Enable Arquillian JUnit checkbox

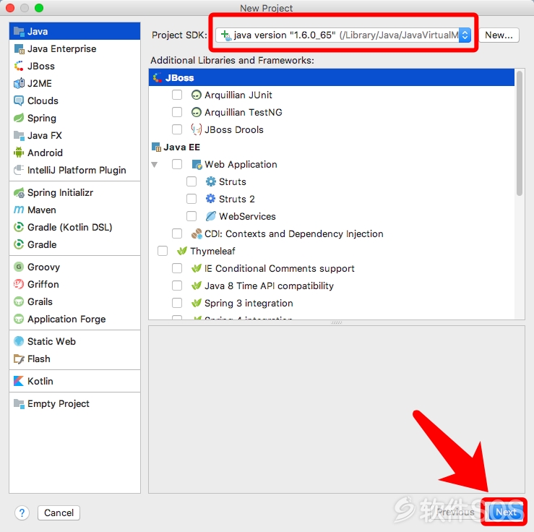pyautogui.click(x=177, y=95)
